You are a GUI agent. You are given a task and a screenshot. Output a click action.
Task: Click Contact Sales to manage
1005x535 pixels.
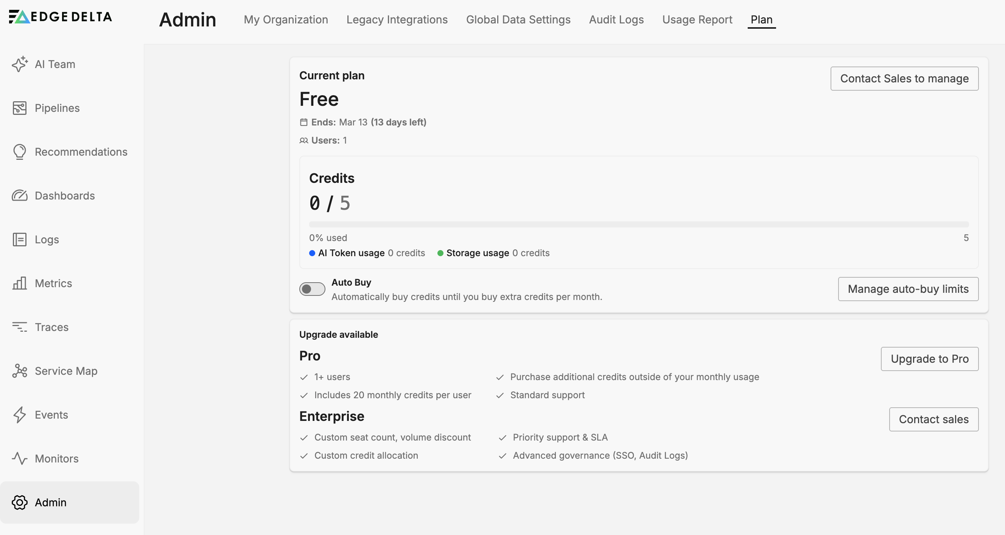pos(904,79)
